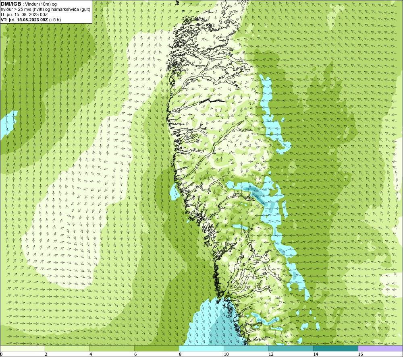The image size is (403, 357).
Task: Click the legend value label '4'
Action: click(91, 355)
